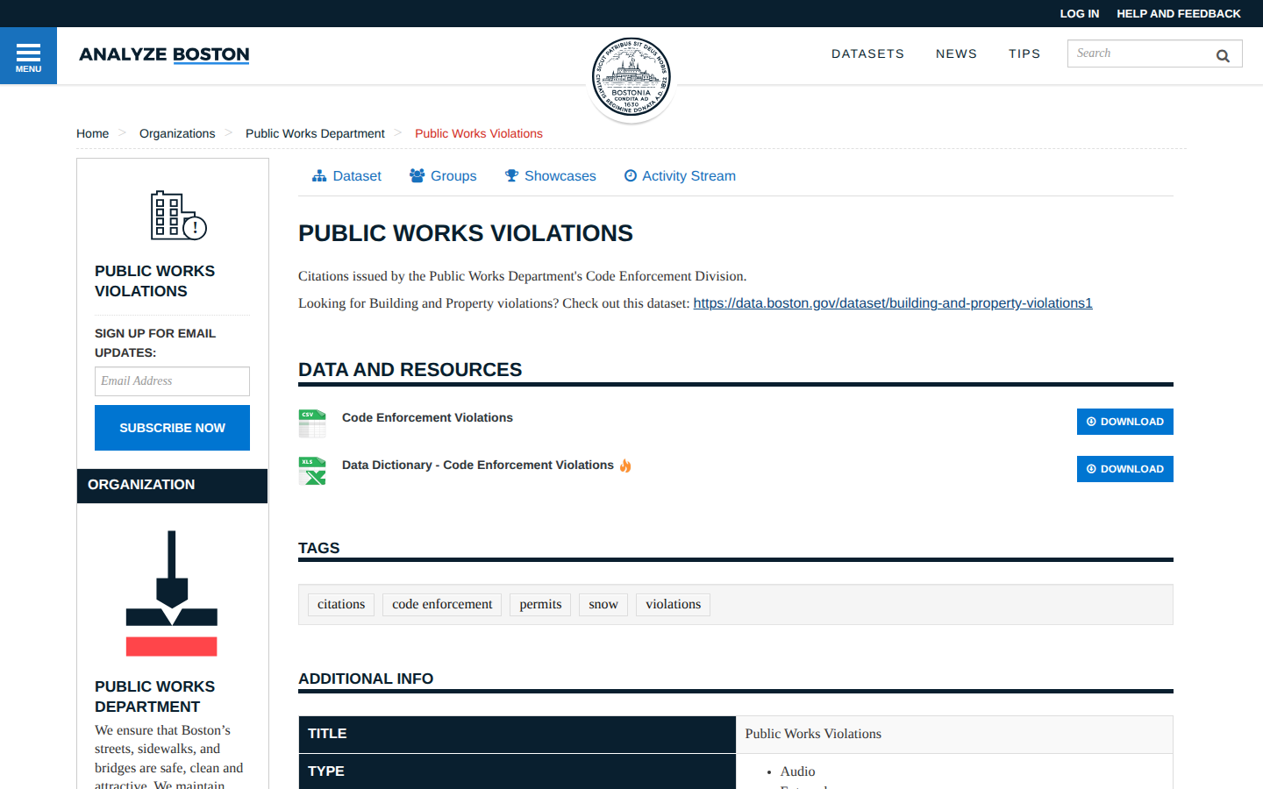Click the DATA AND RESOURCES heading
1263x789 pixels.
(410, 370)
